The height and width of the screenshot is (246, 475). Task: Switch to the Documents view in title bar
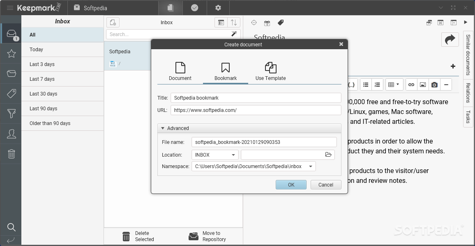point(170,8)
